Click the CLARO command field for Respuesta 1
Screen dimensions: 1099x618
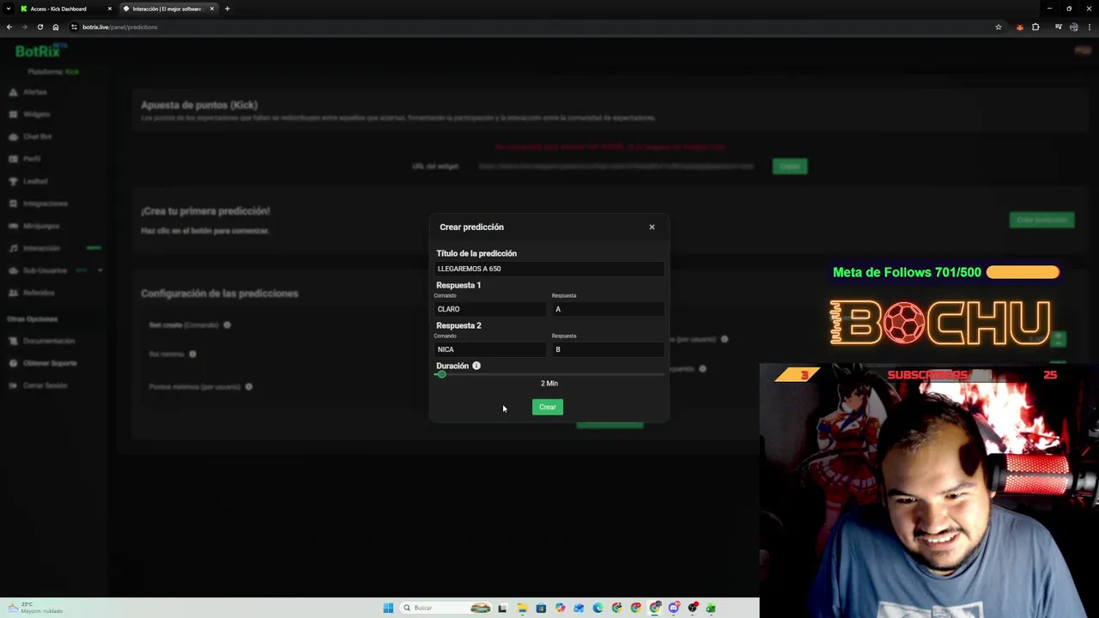tap(490, 309)
